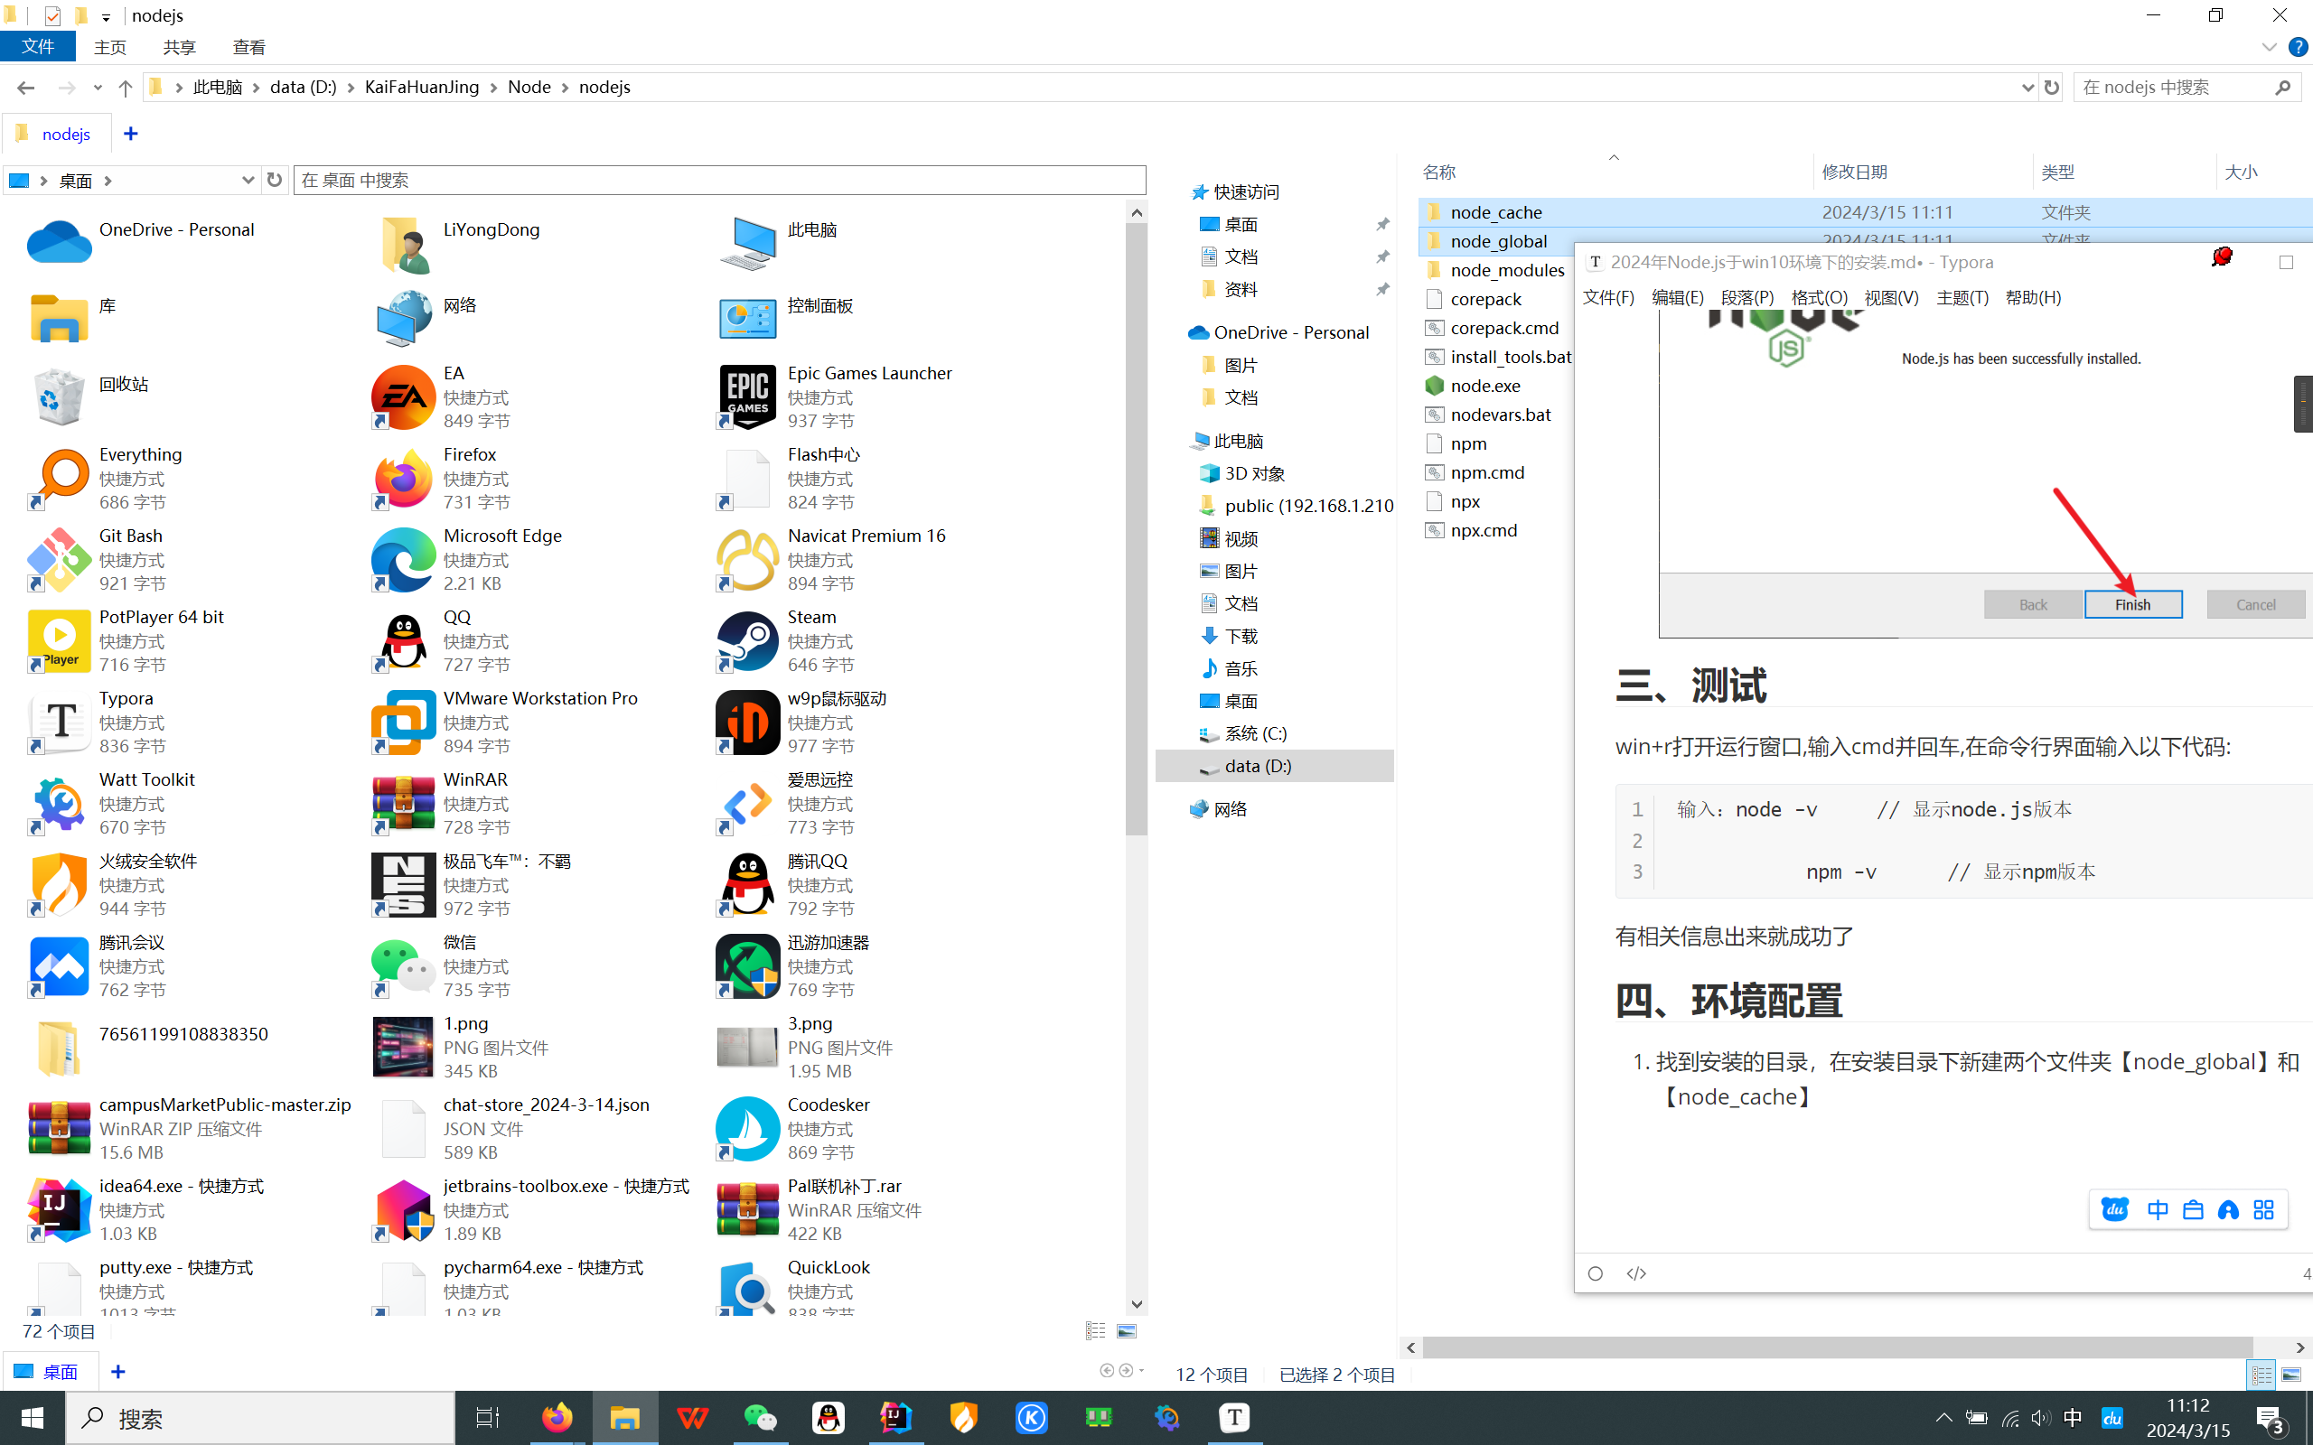Open the Git Bash shortcut icon
Screen dimensions: 2313x1445
(x=59, y=560)
